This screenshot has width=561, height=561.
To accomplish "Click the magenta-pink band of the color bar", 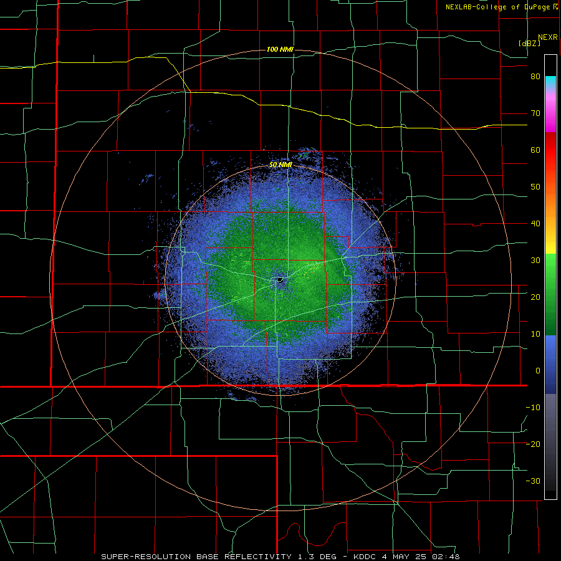I will [550, 113].
